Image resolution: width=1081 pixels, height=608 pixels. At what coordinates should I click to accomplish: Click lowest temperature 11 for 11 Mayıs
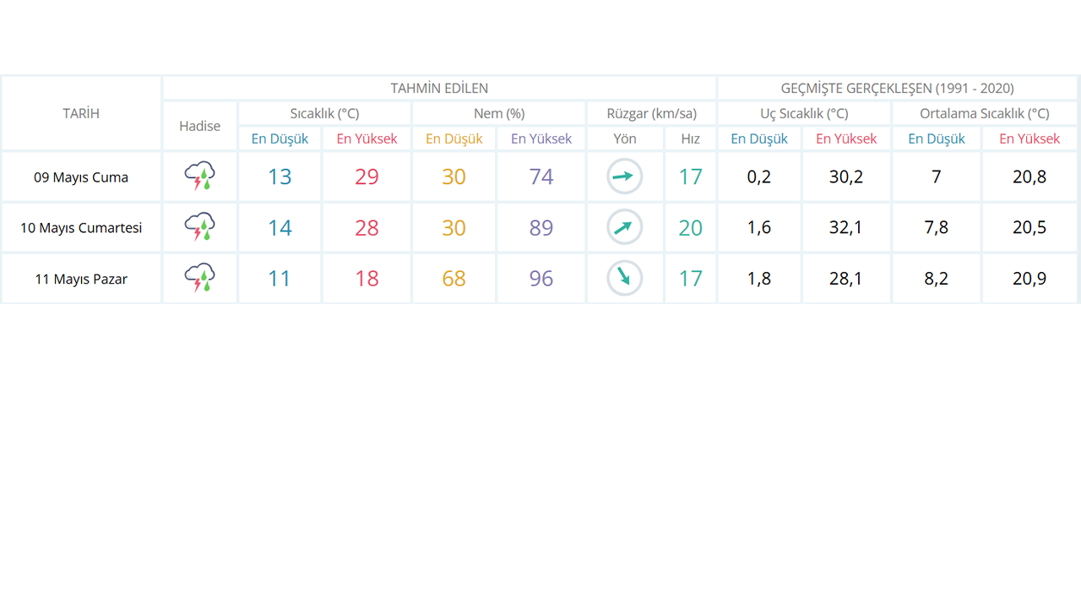(280, 278)
